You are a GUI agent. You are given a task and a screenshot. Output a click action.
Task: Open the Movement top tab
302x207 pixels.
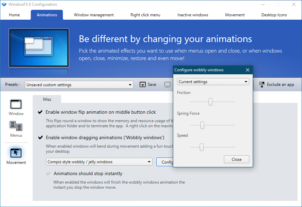(x=235, y=15)
